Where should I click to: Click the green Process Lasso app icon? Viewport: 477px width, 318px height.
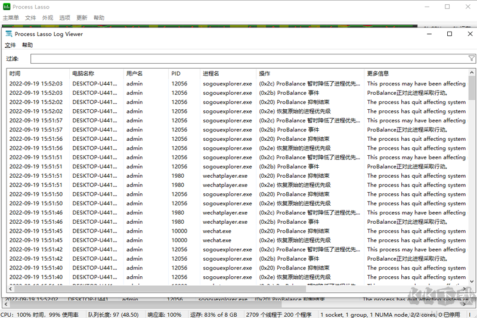7,7
